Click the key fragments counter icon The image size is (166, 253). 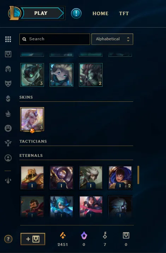point(105,235)
